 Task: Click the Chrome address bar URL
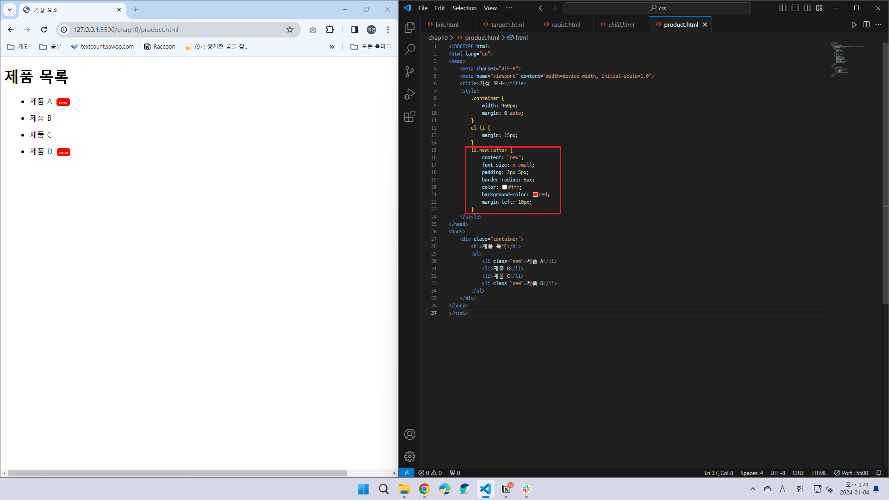pyautogui.click(x=125, y=30)
